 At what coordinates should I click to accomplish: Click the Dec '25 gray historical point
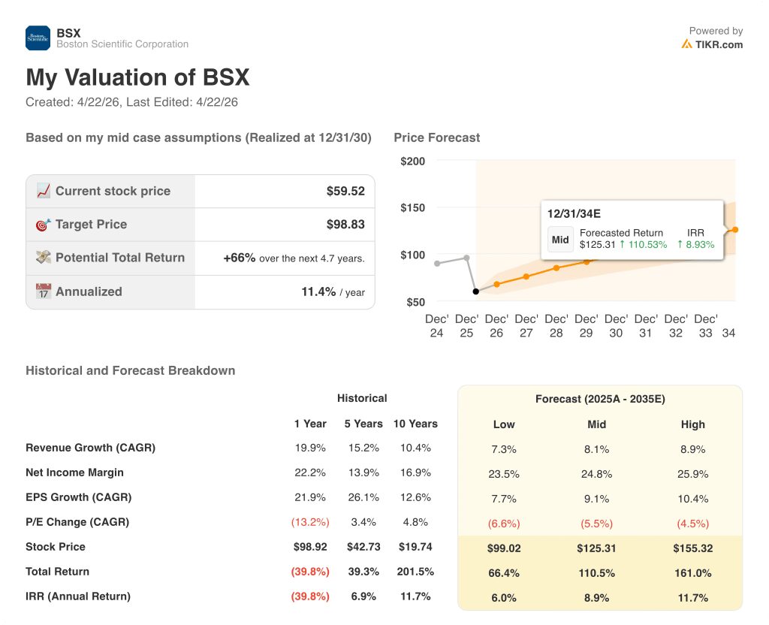coord(466,258)
